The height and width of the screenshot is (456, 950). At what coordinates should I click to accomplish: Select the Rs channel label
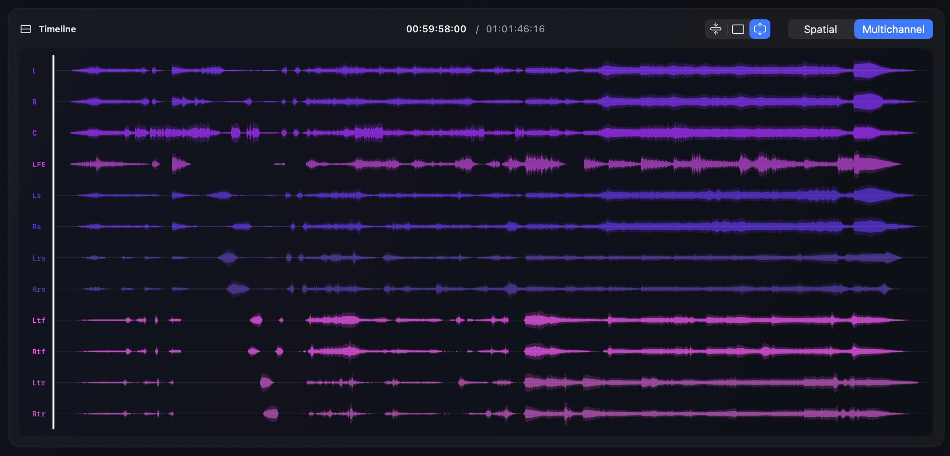[36, 227]
